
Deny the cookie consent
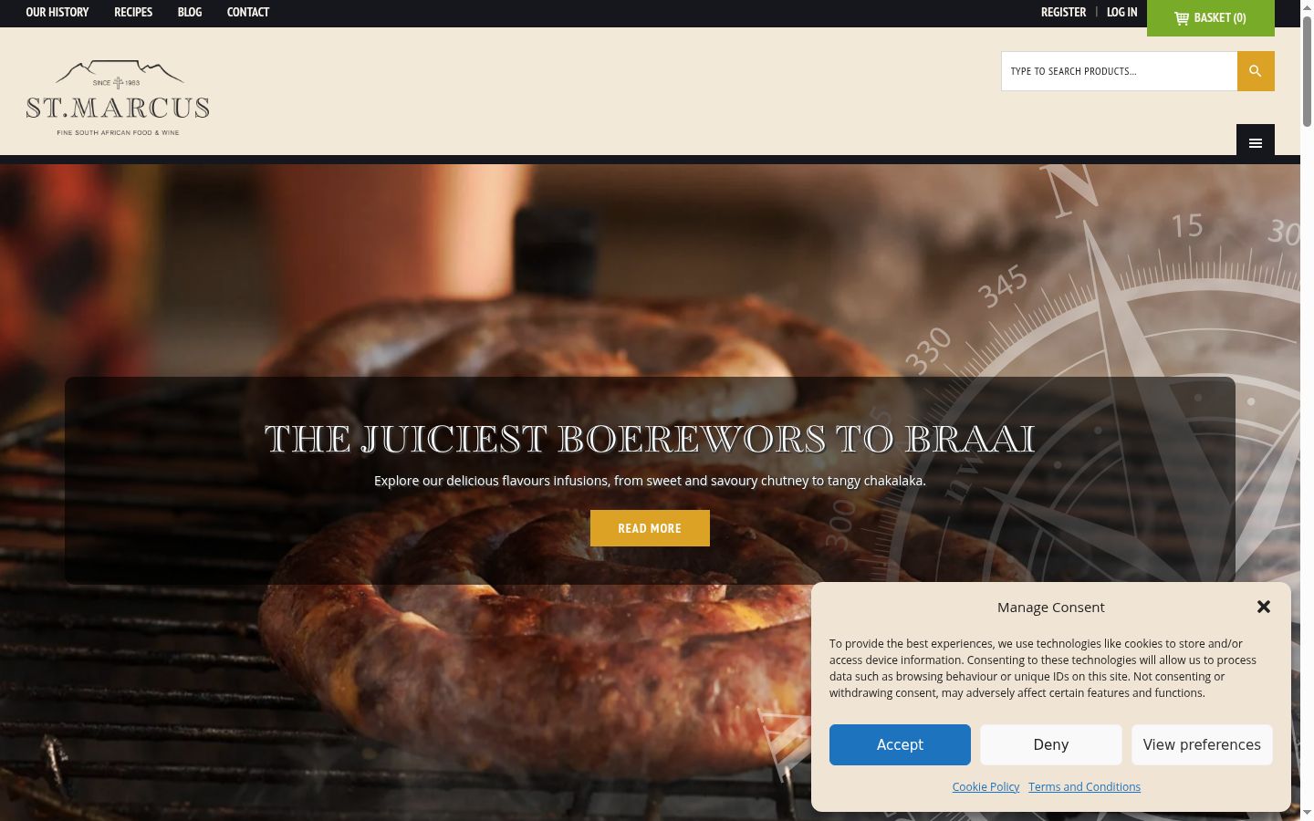(1051, 744)
